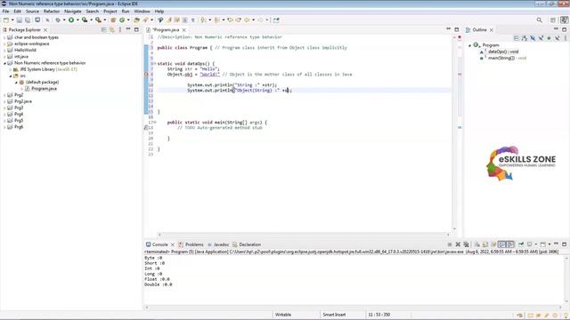Click editor horizontal scrollbar
This screenshot has width=570, height=320.
point(305,235)
